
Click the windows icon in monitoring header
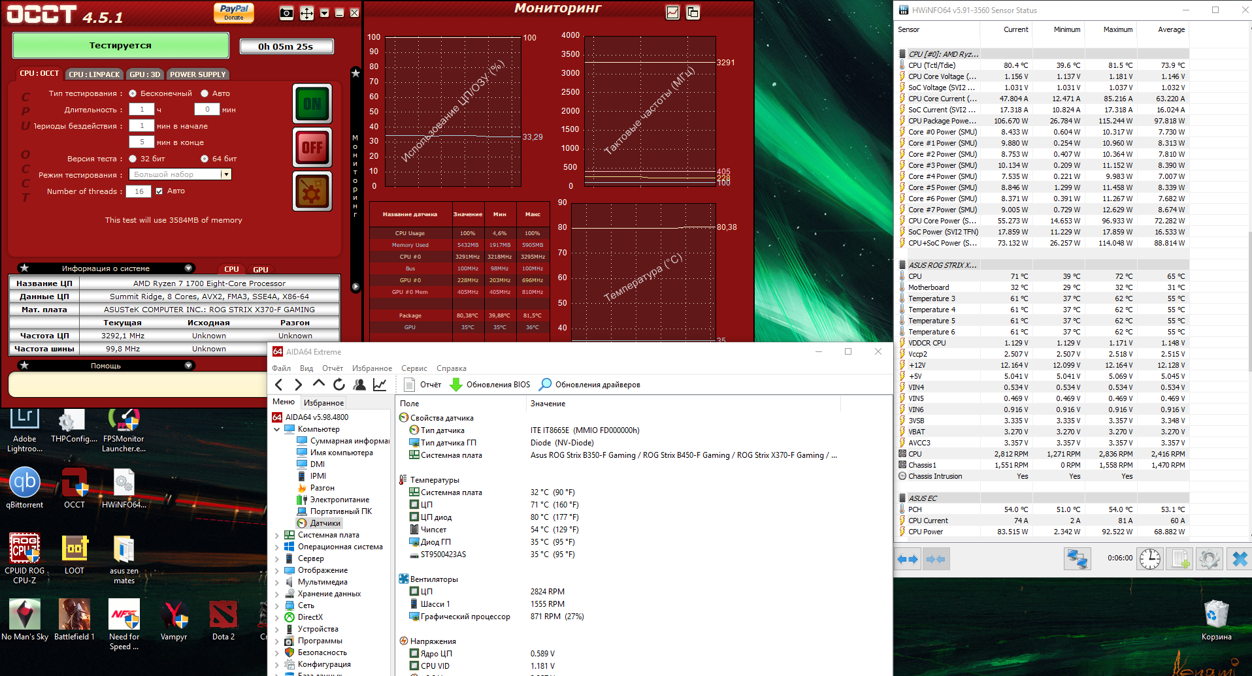[693, 12]
